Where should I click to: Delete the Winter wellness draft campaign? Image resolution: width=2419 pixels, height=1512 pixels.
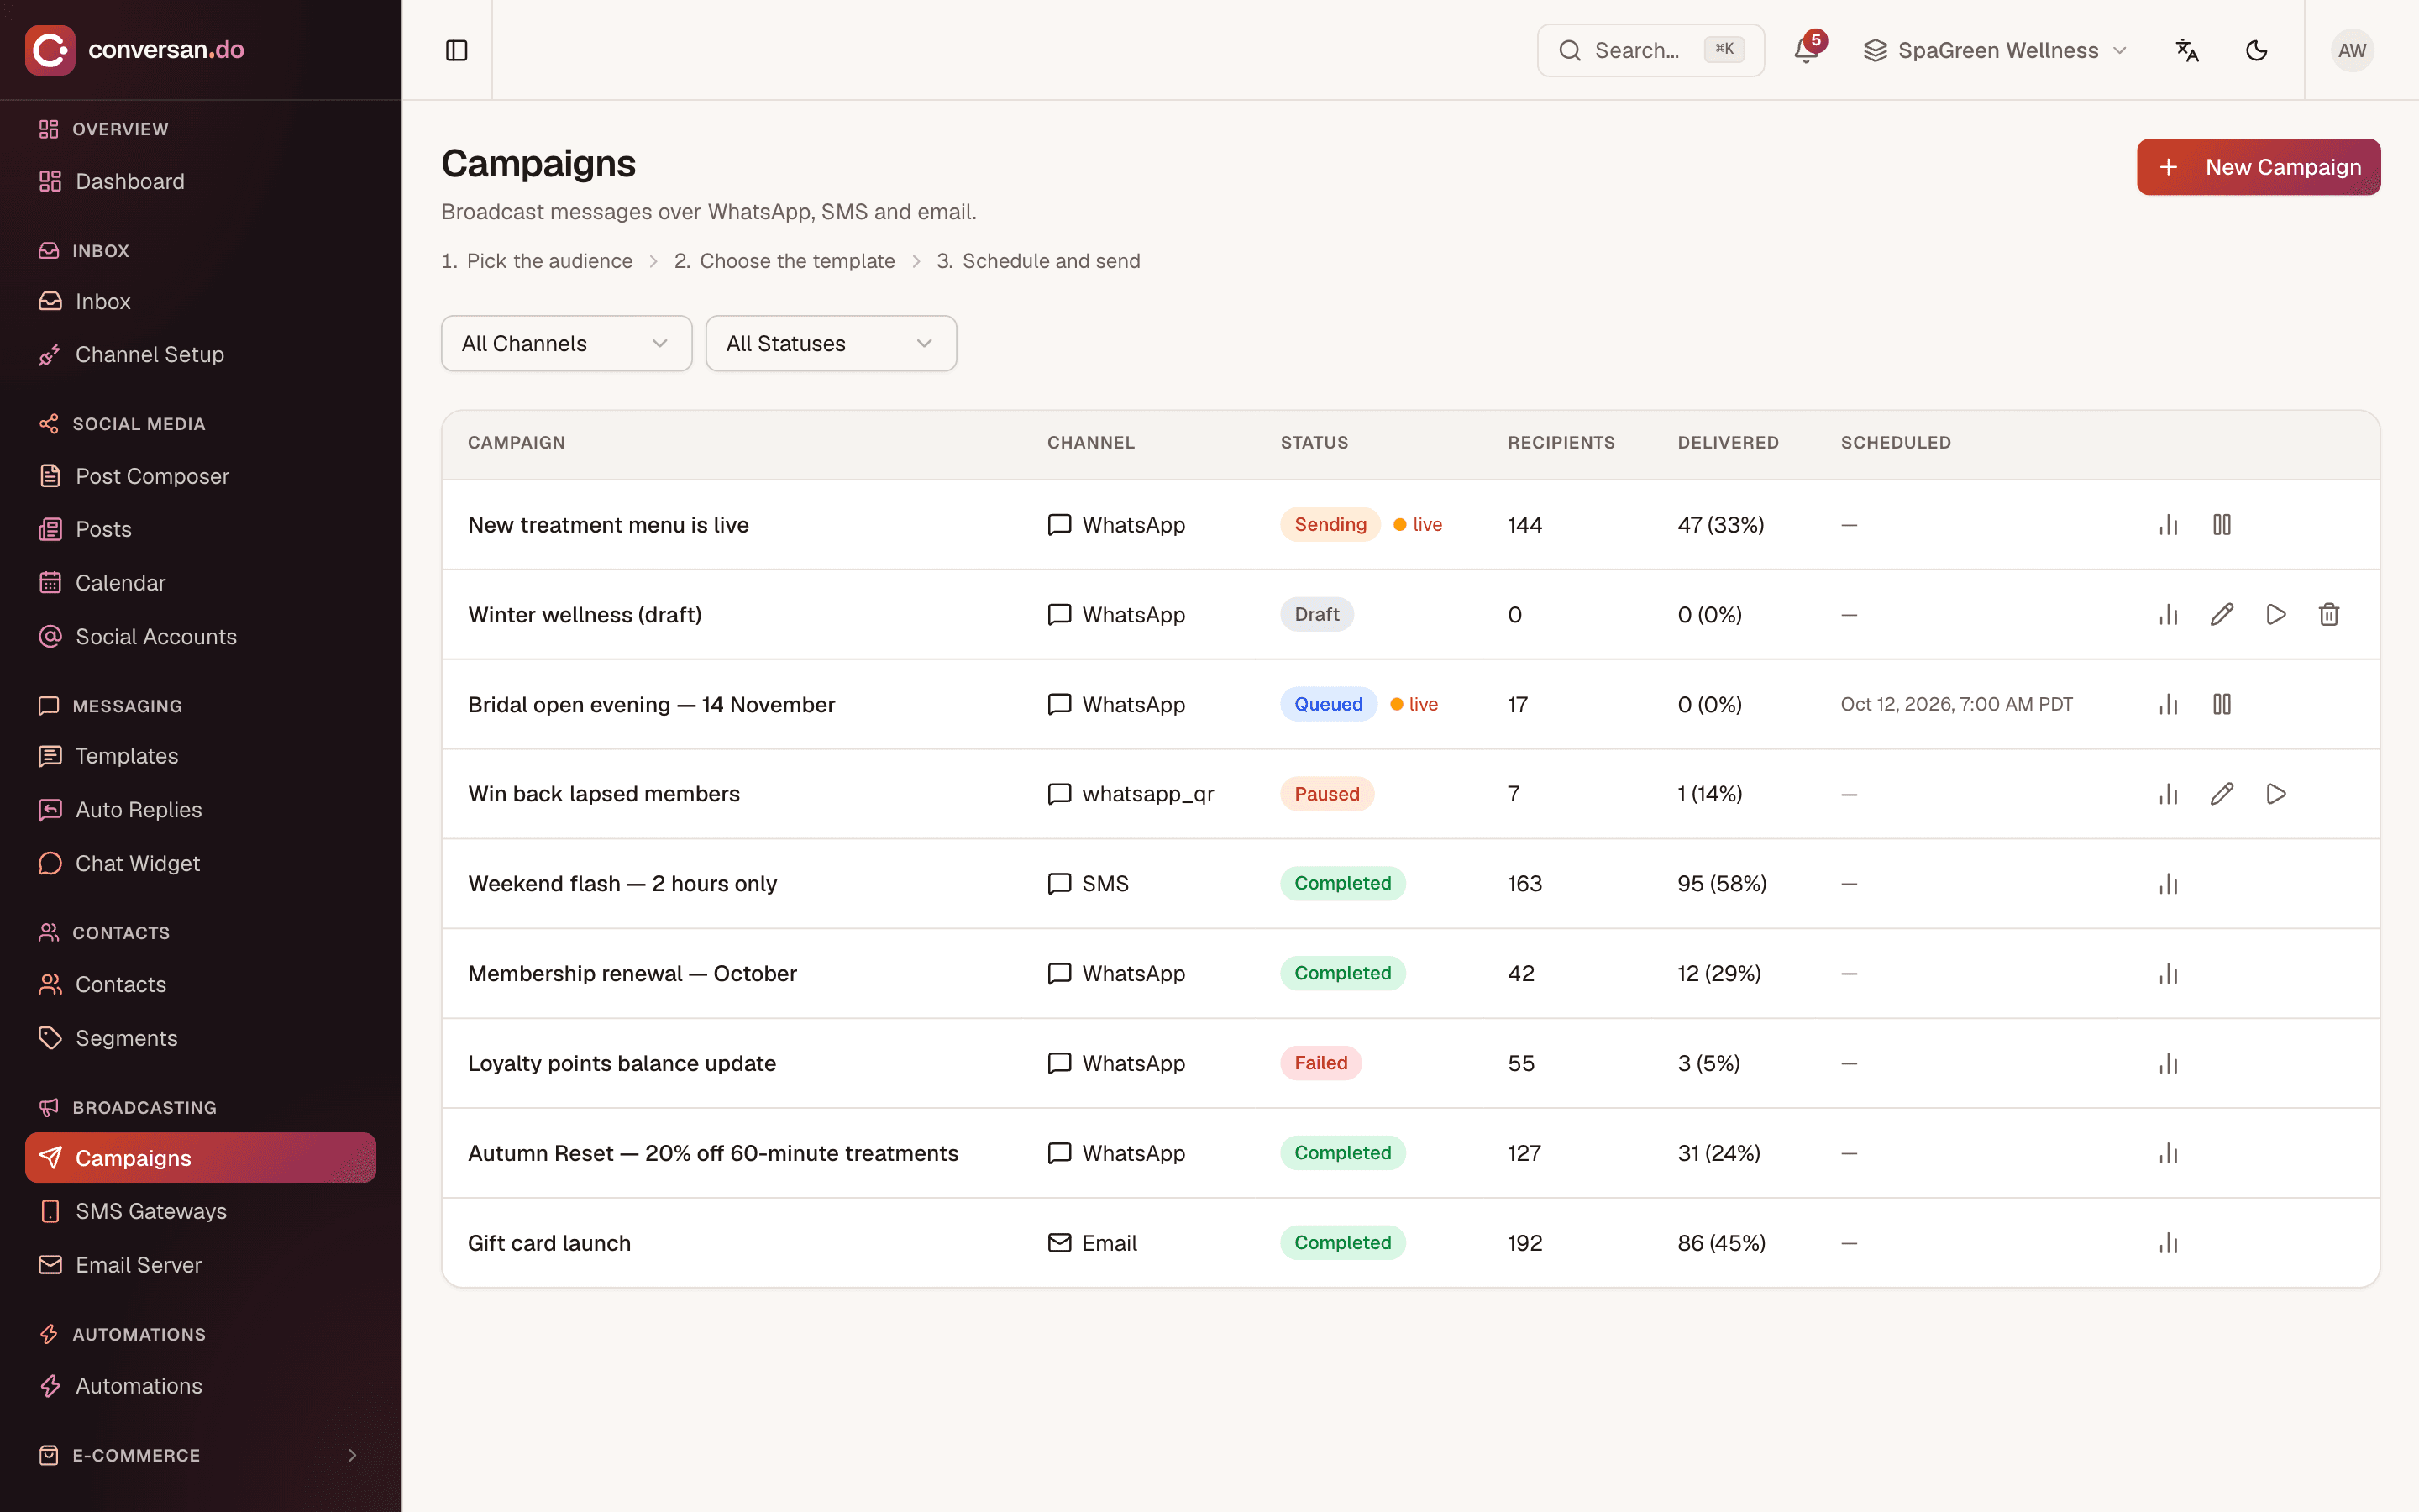pos(2329,614)
